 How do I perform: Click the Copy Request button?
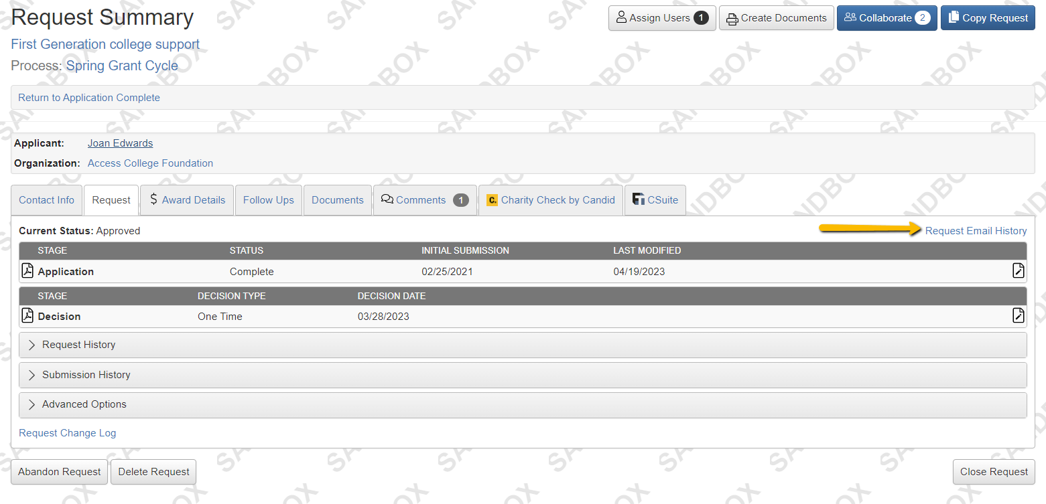coord(988,18)
